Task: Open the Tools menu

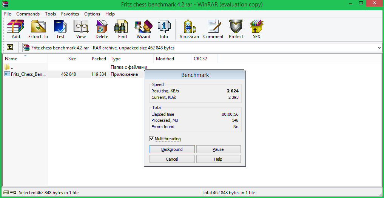Action: click(51, 14)
